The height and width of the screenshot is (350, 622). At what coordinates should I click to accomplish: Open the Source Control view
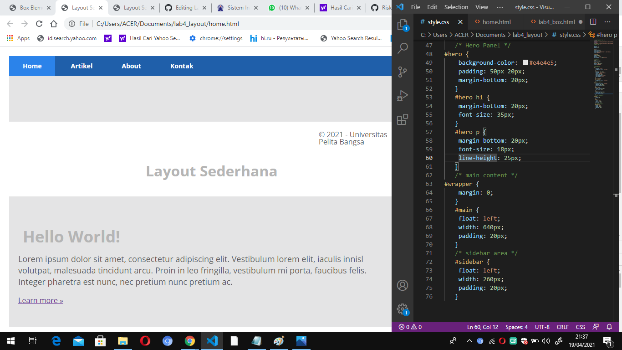tap(402, 72)
